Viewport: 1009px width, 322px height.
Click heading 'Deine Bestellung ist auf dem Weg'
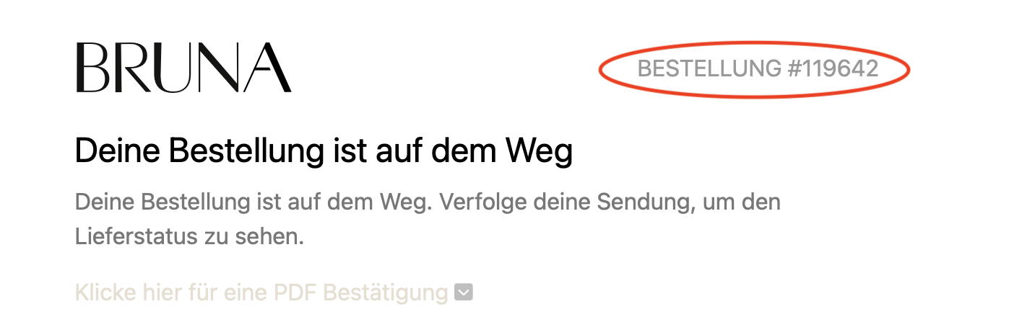coord(324,152)
